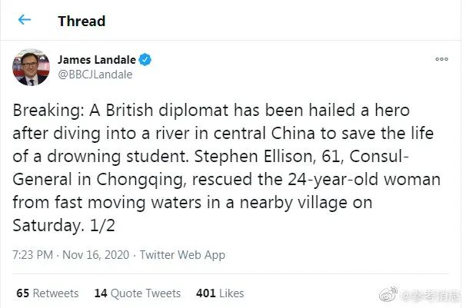Click the back arrow beside Thread
466x308 pixels.
25,20
